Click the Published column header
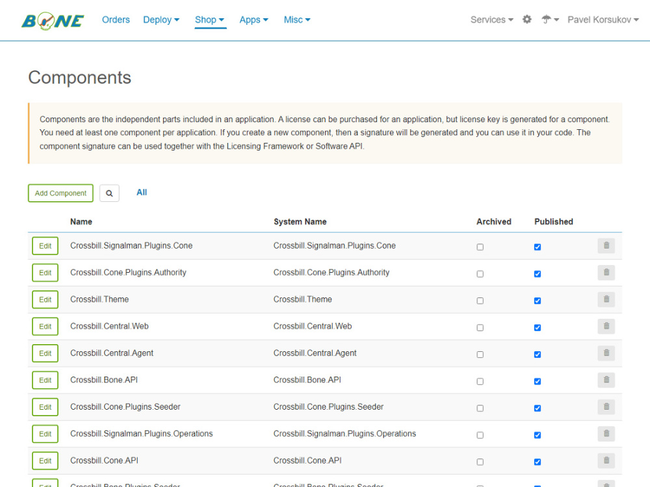Screen dimensions: 650x487 [554, 222]
